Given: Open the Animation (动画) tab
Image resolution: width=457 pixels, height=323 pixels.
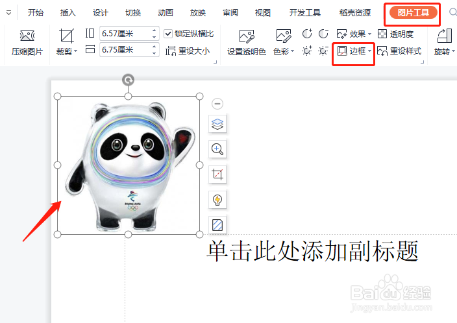Looking at the screenshot, I should (166, 12).
